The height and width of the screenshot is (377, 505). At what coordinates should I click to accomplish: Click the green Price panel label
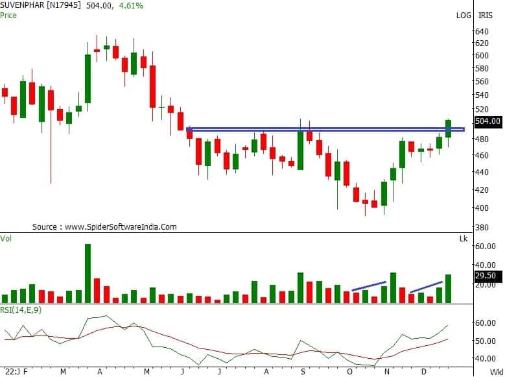pyautogui.click(x=8, y=16)
